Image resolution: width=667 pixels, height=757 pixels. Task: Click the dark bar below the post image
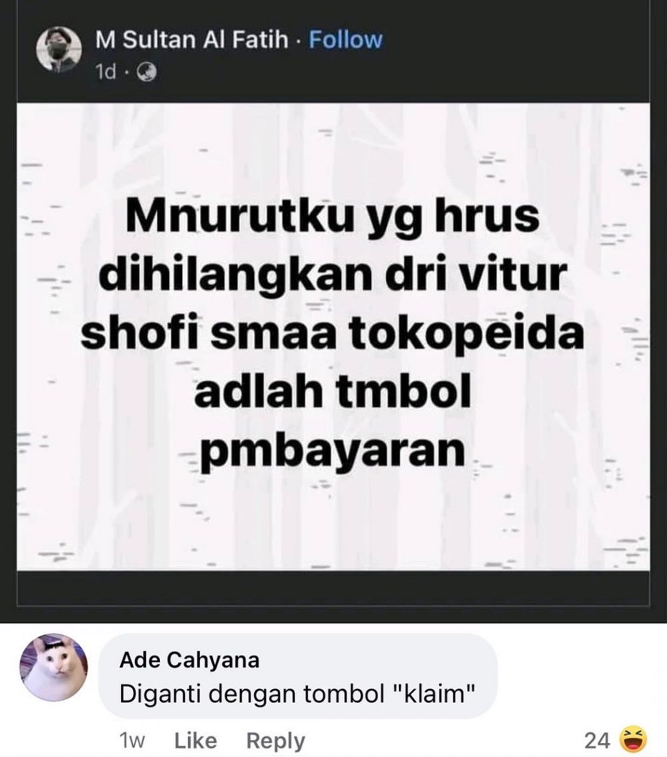click(x=333, y=588)
